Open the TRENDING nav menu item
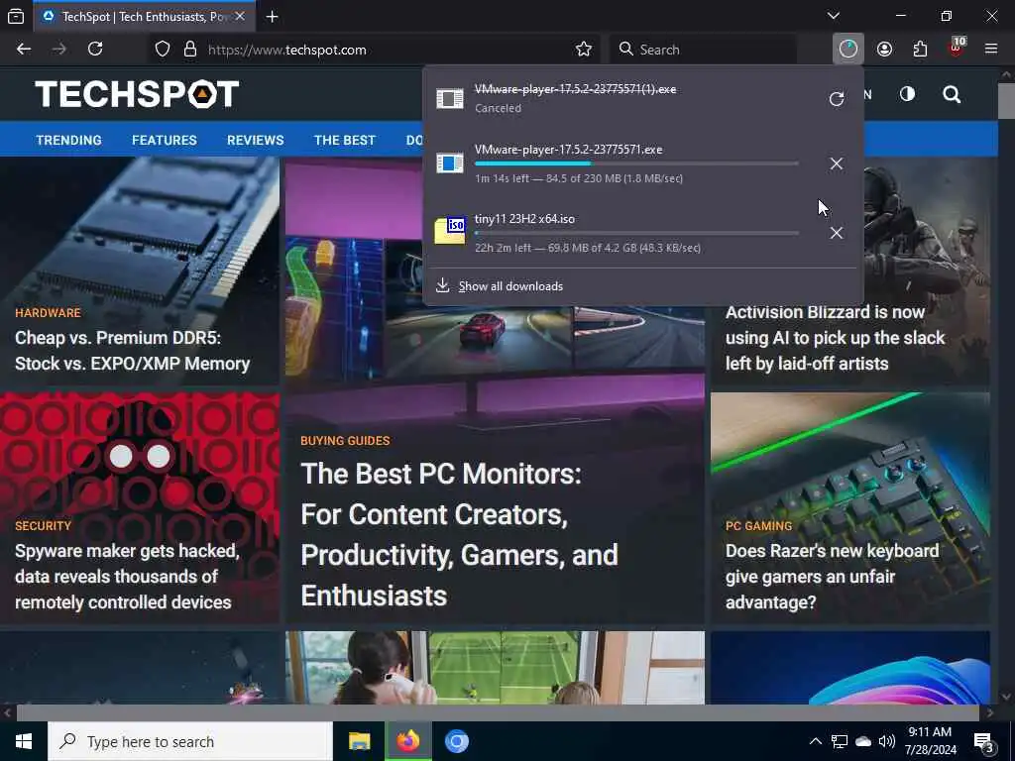Viewport: 1015px width, 761px height. 68,140
